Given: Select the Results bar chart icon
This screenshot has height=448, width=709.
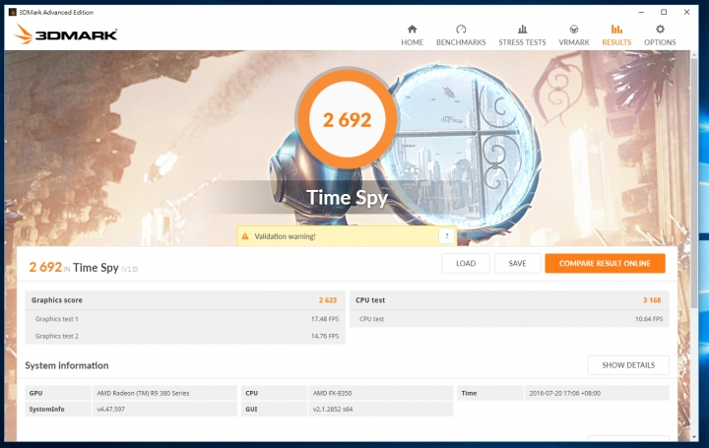Looking at the screenshot, I should point(616,30).
